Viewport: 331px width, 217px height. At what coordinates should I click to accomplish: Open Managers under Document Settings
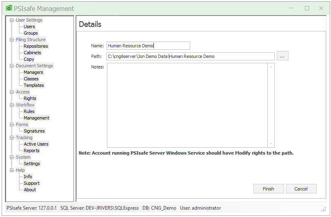33,72
